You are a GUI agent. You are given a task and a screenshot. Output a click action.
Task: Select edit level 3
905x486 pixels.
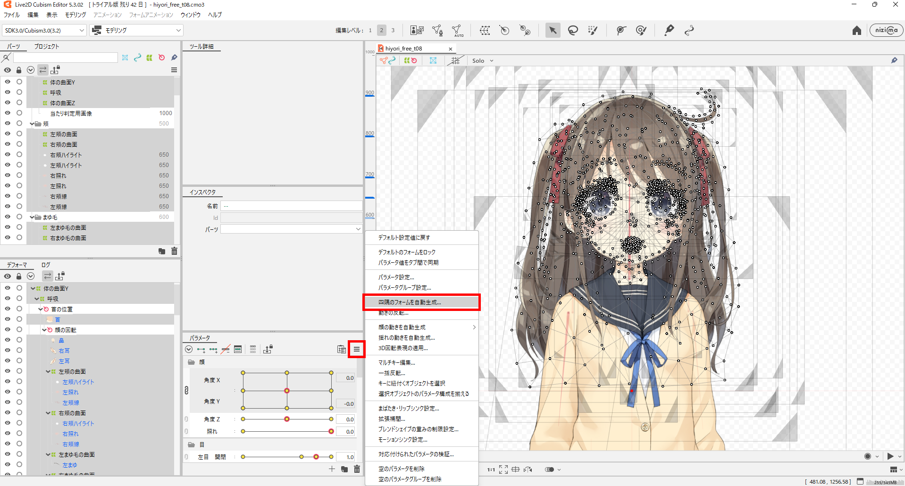tap(393, 30)
